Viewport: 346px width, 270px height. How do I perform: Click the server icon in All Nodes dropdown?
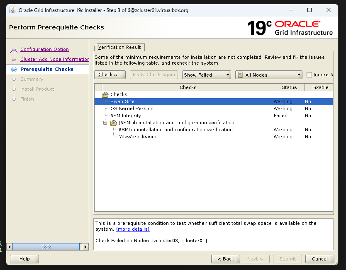tap(240, 75)
